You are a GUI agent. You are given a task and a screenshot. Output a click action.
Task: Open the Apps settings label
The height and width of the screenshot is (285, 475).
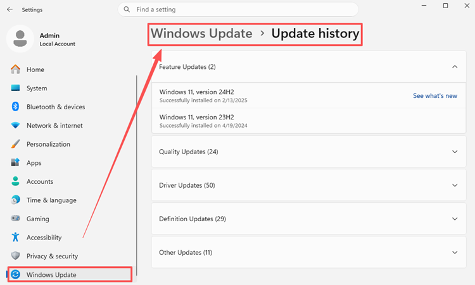pos(34,163)
